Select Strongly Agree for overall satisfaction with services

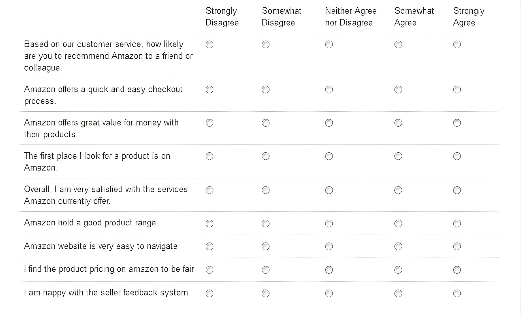[x=457, y=190]
